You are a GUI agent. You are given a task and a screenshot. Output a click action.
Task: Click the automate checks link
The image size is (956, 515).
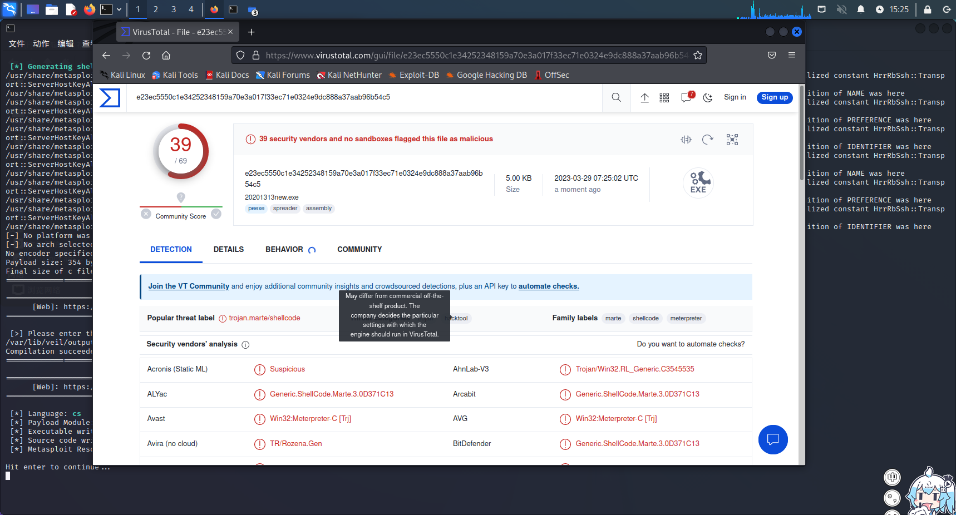[549, 286]
